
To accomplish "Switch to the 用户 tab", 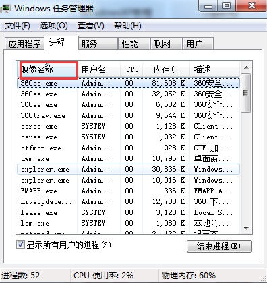I will click(x=198, y=44).
